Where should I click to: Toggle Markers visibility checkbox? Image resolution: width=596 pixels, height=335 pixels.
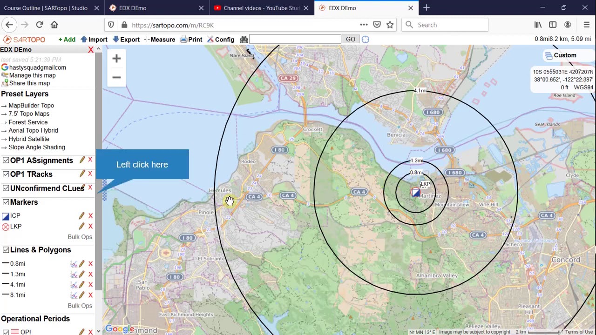point(6,202)
